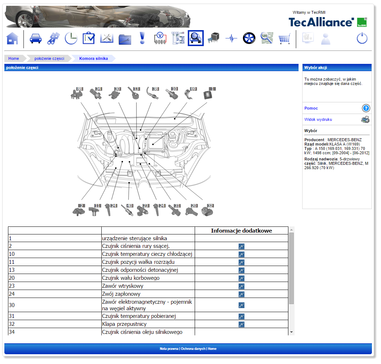Screen dimensions: 381x364
Task: Select the 'Komora silnika' breadcrumb
Action: pyautogui.click(x=93, y=58)
